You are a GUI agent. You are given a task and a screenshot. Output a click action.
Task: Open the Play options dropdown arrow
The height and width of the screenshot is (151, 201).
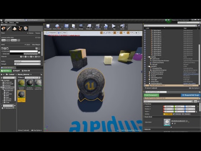pyautogui.click(x=118, y=27)
